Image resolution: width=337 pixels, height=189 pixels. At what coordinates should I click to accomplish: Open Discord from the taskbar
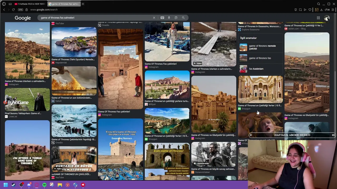coord(29,185)
